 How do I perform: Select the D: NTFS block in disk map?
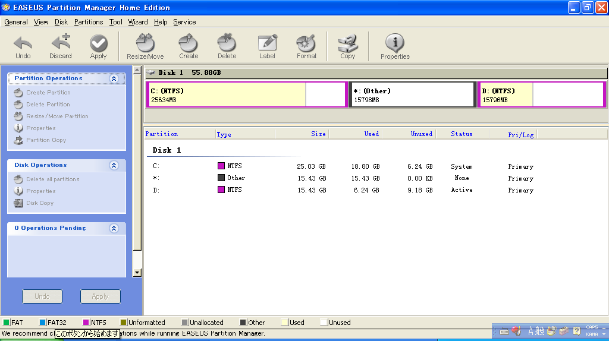pos(542,94)
